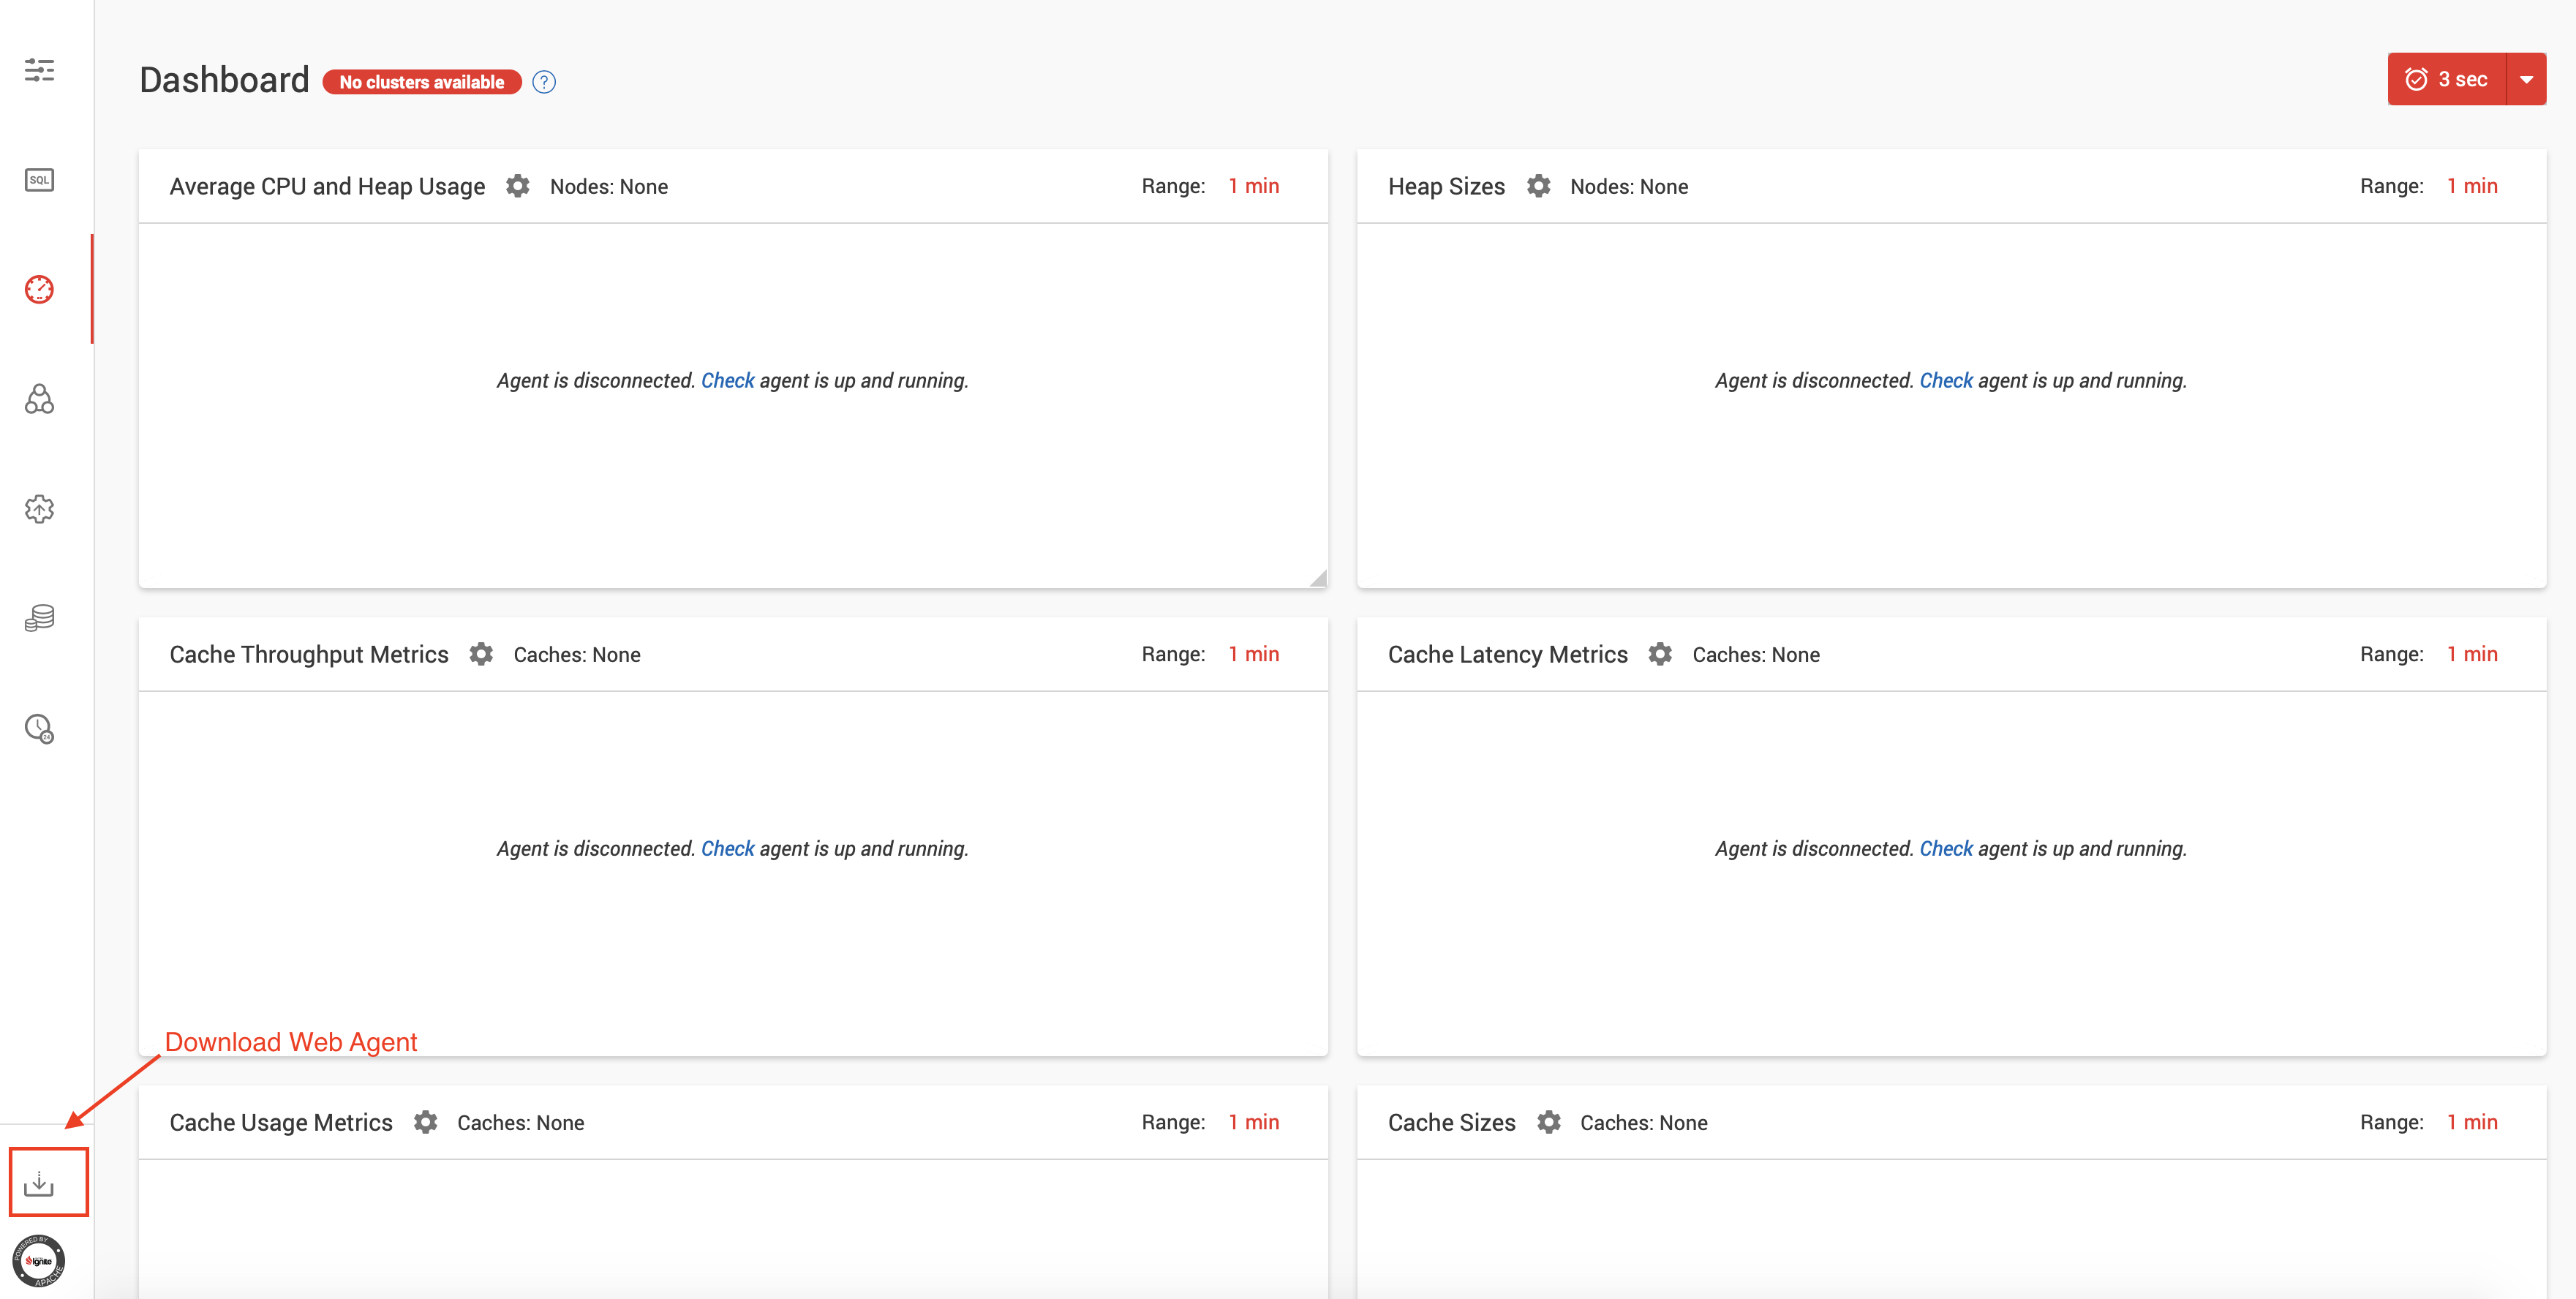Open the SQL queries sidebar icon

click(x=39, y=180)
